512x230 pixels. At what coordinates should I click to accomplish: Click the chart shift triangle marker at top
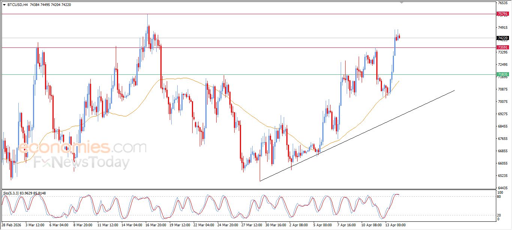coord(402,3)
